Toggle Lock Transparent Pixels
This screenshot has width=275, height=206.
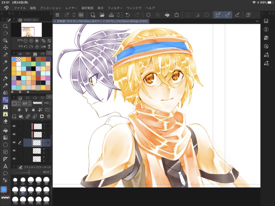(40, 110)
